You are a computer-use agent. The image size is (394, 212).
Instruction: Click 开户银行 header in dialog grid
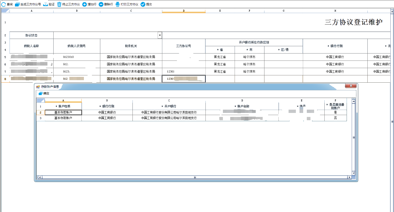169,106
